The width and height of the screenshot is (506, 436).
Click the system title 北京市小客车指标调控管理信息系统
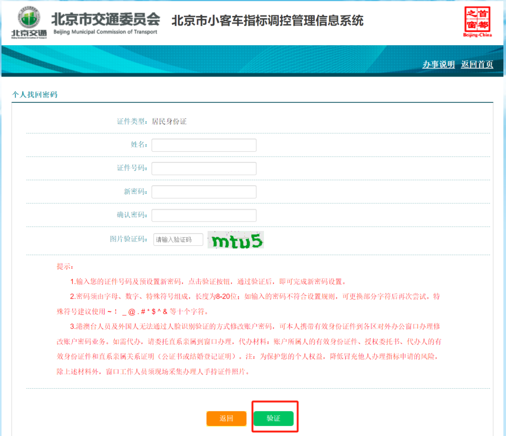coord(267,21)
